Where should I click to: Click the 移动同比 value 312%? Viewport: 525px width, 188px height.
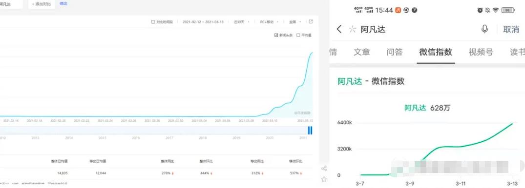pos(255,173)
